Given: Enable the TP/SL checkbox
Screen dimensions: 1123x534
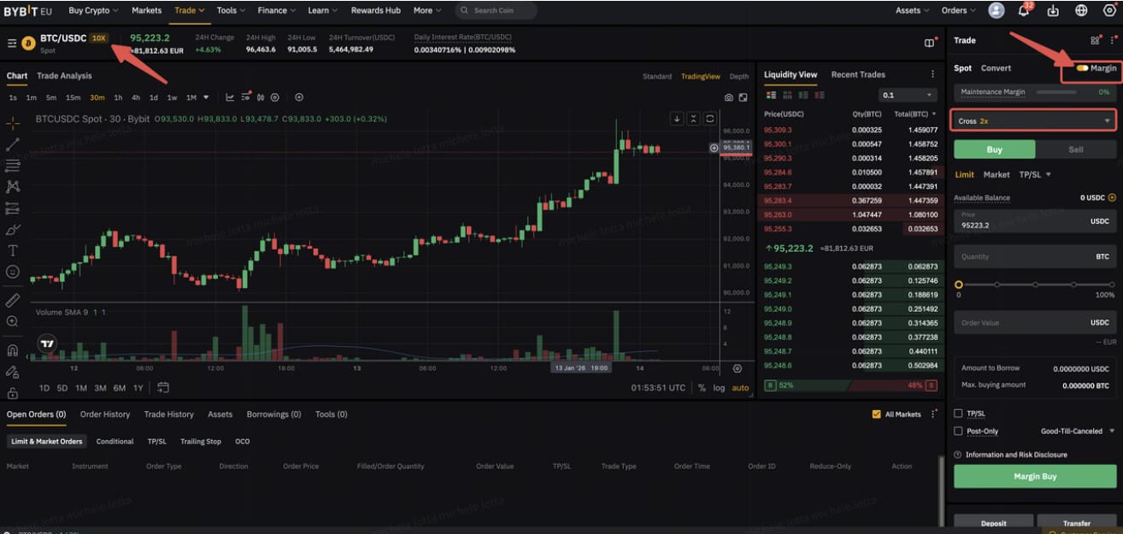Looking at the screenshot, I should point(958,414).
